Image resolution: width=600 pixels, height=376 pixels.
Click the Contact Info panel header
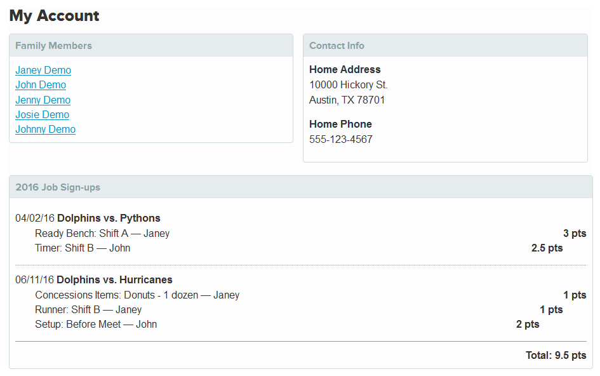click(445, 46)
